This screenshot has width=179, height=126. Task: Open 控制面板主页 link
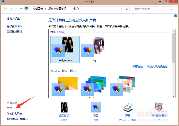(15, 18)
